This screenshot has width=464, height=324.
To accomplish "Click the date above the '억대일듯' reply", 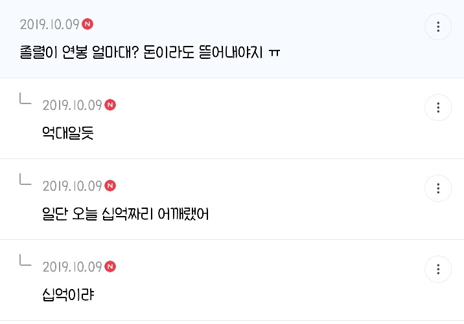I will coord(72,105).
